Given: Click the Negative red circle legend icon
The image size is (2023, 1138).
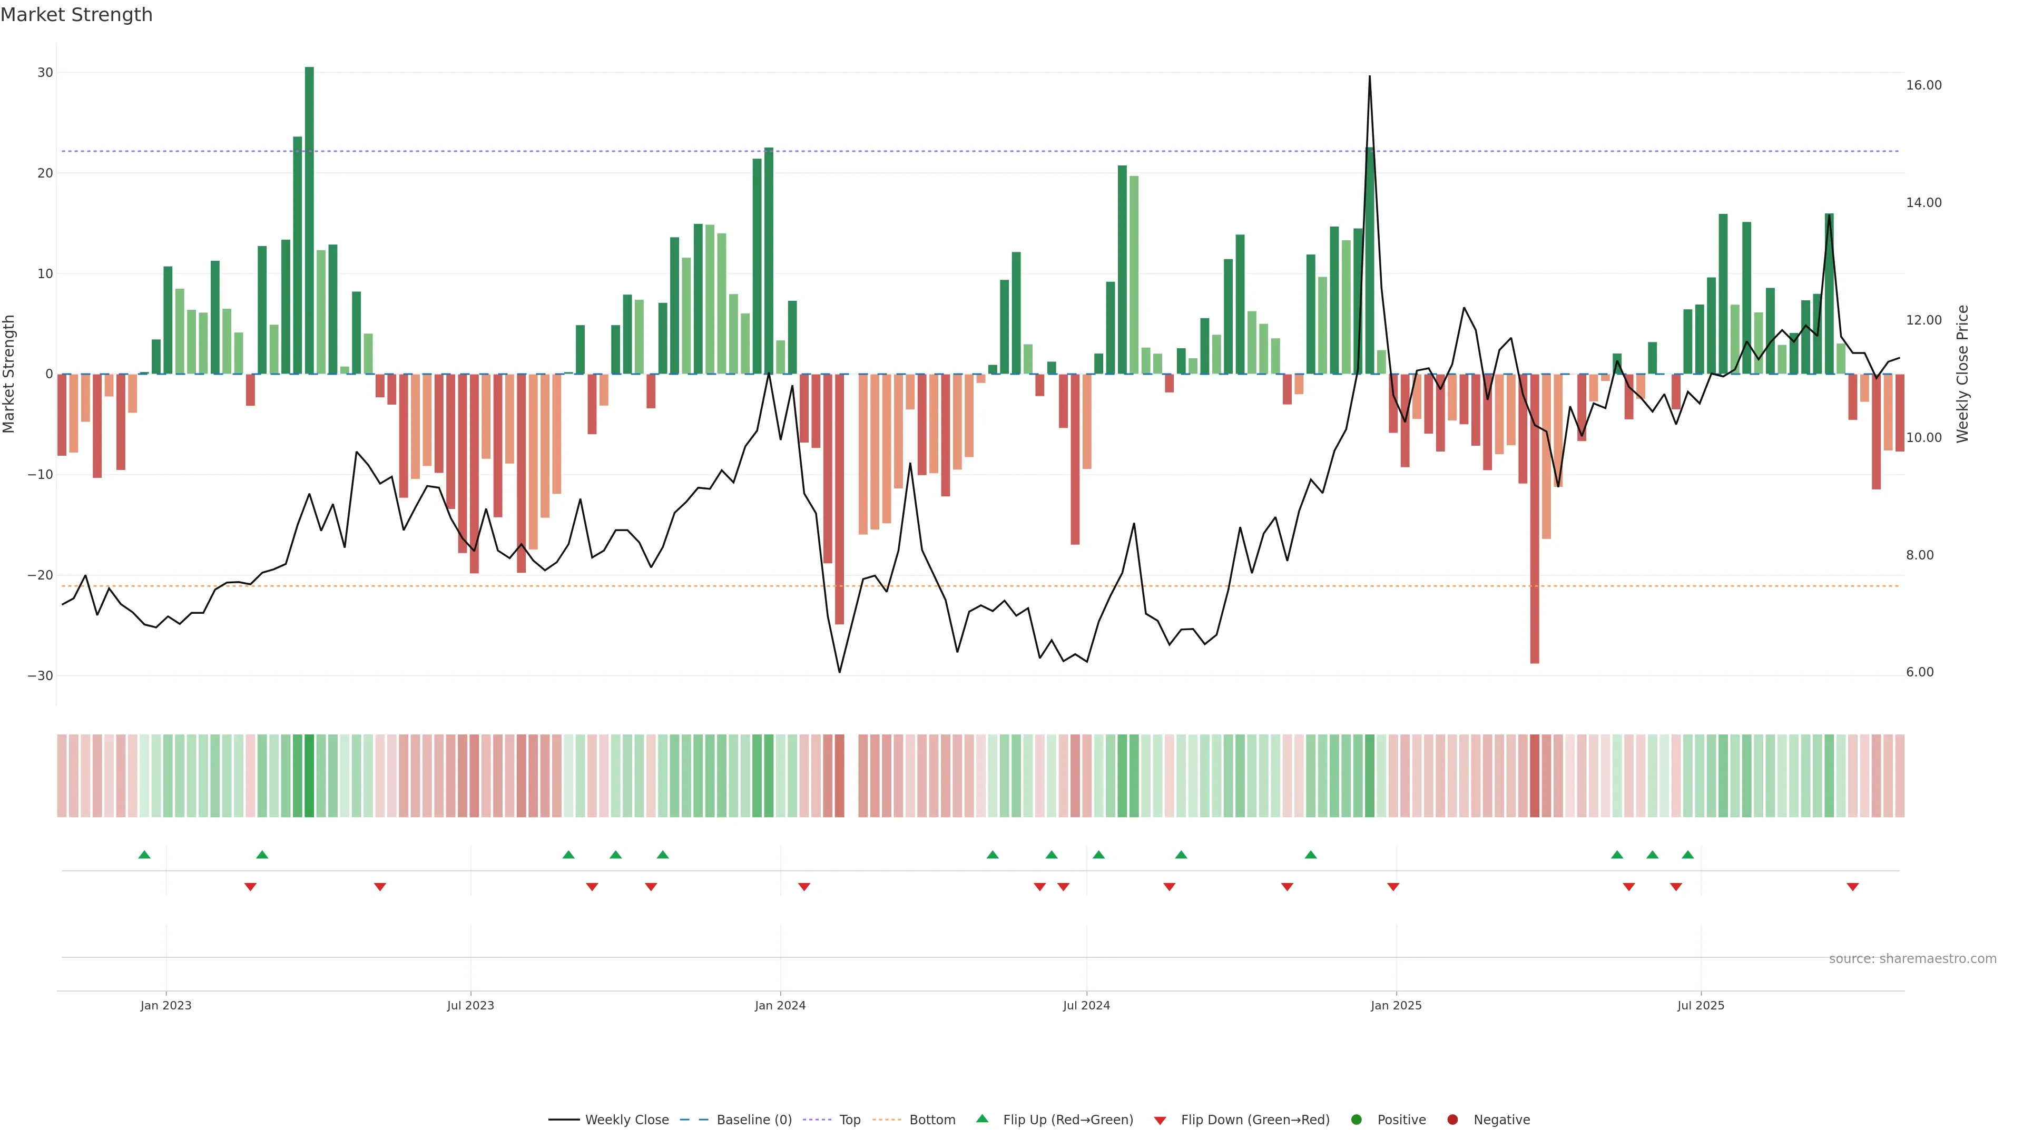Looking at the screenshot, I should [1452, 1120].
